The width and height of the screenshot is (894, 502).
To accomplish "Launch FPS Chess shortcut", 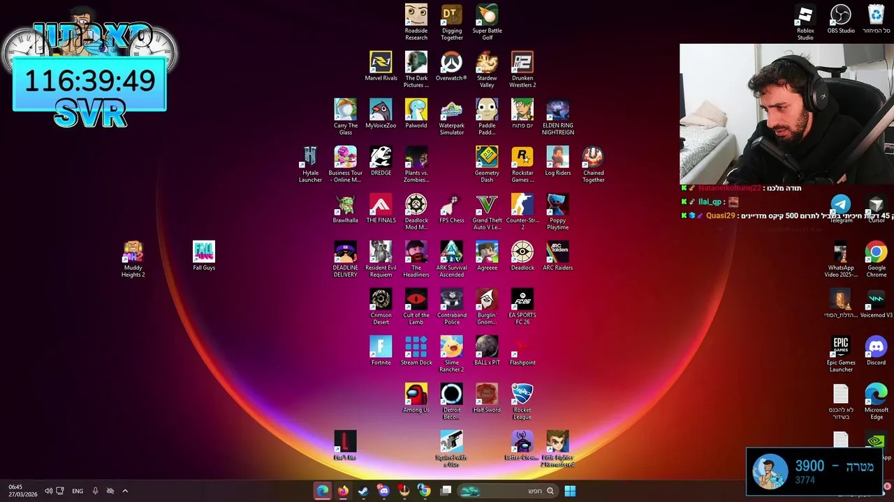I will click(x=452, y=208).
